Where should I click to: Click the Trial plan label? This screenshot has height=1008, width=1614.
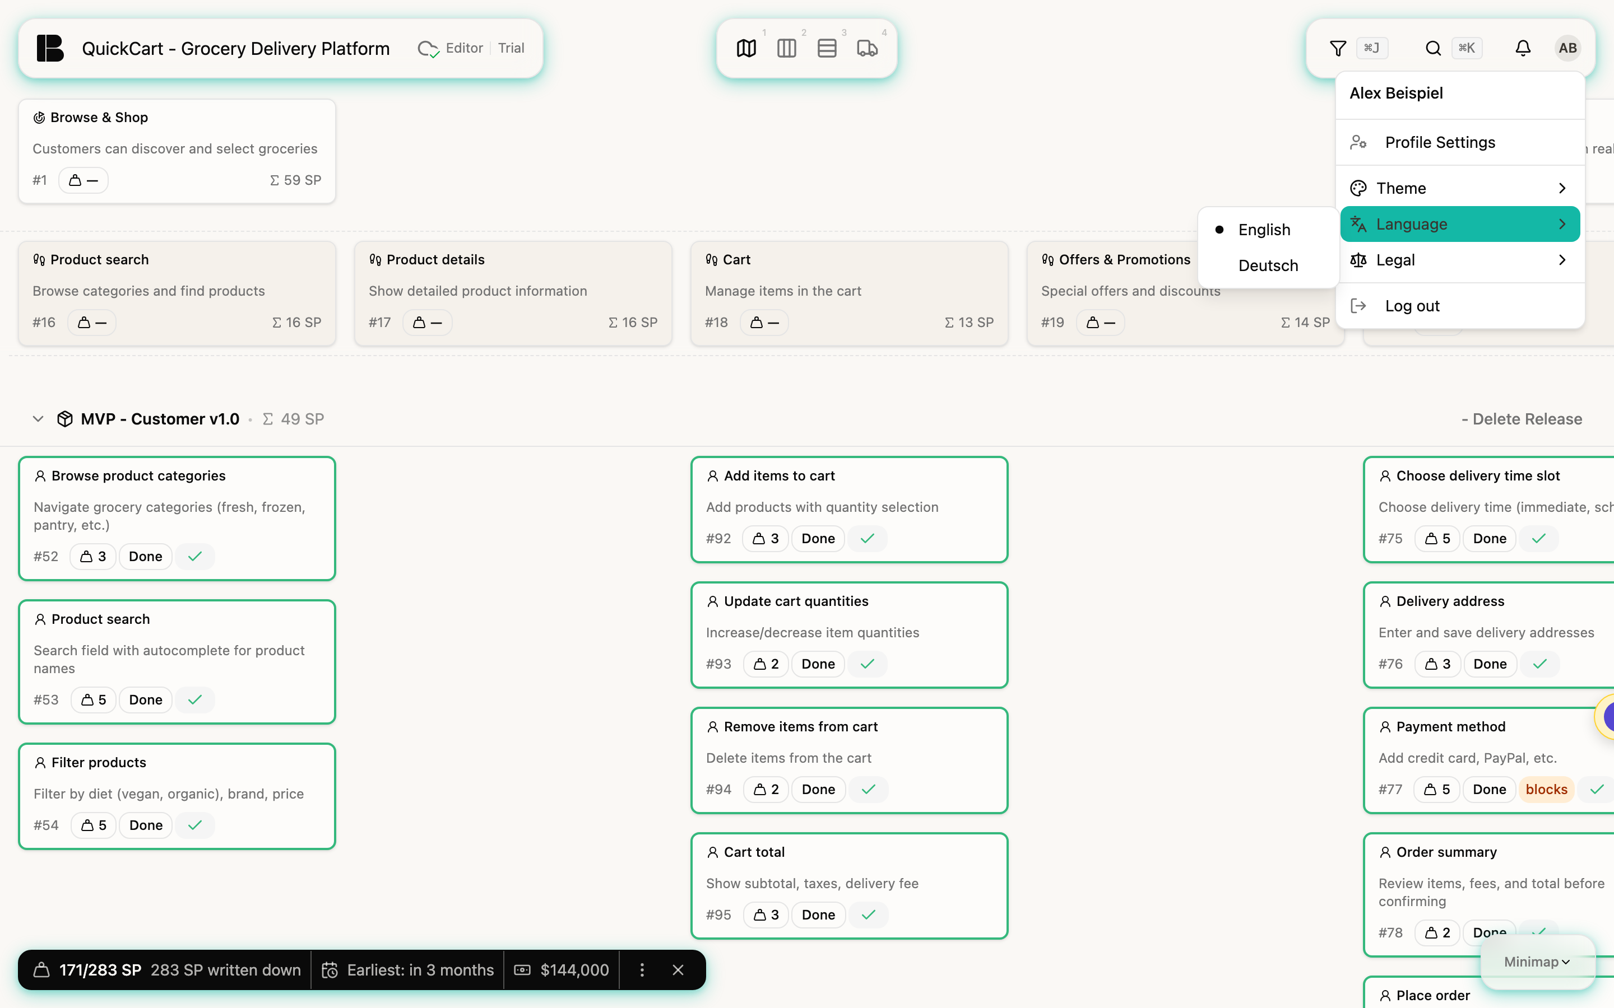(x=511, y=48)
